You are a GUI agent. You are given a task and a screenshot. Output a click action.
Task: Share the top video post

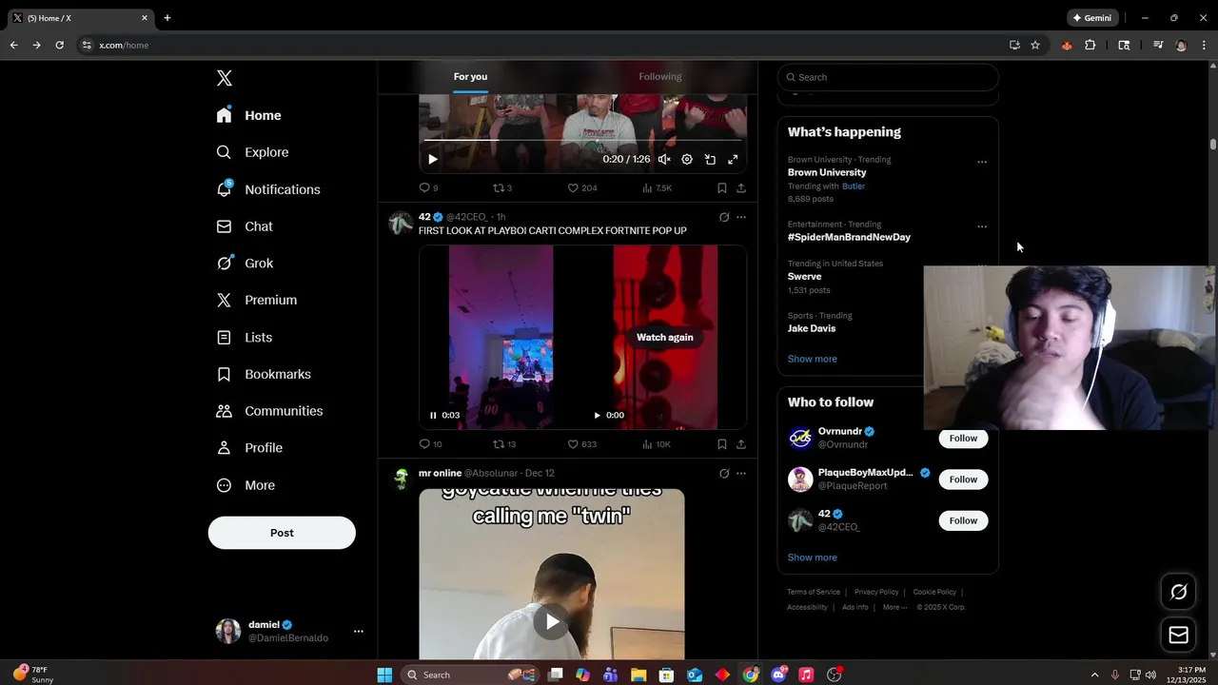pyautogui.click(x=741, y=188)
